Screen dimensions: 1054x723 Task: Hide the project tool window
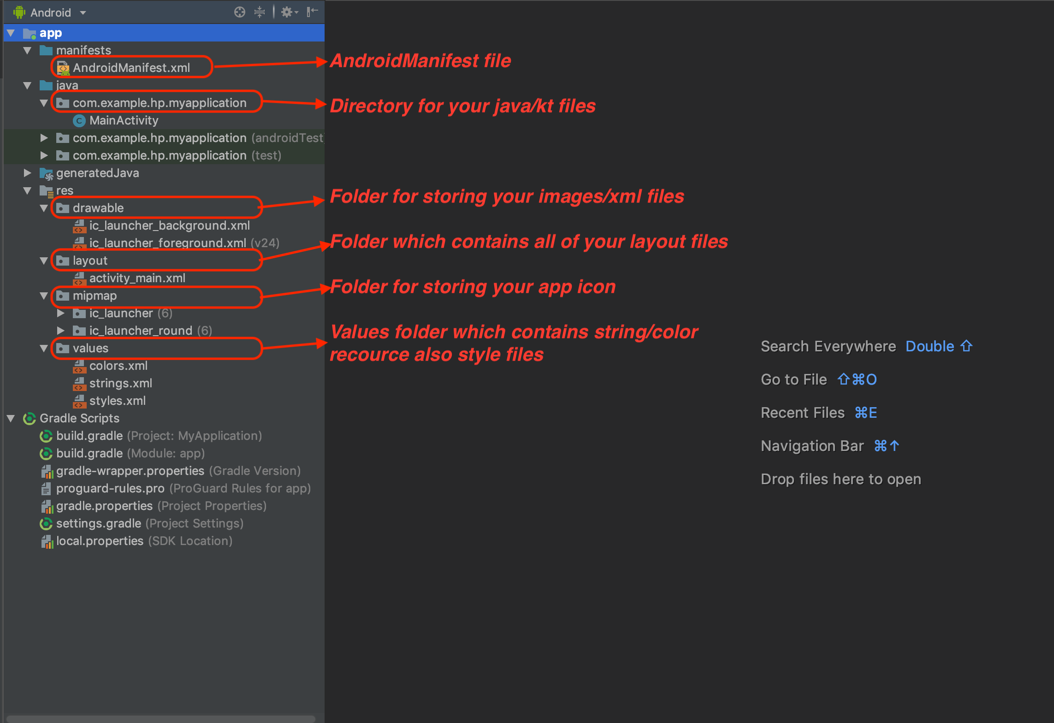coord(313,12)
